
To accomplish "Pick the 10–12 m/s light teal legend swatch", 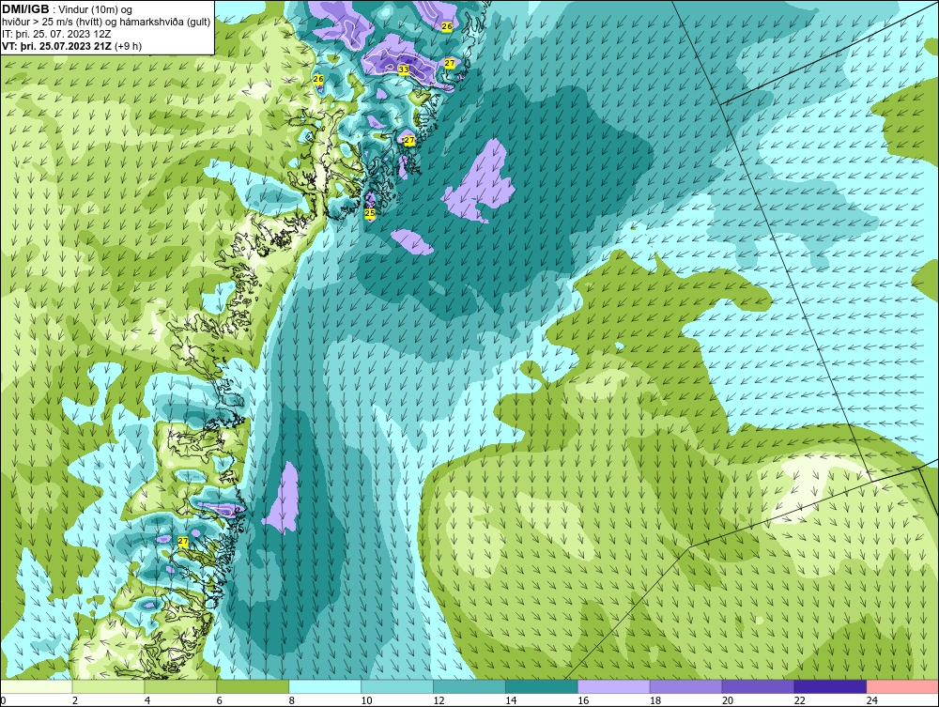I will 397,686.
